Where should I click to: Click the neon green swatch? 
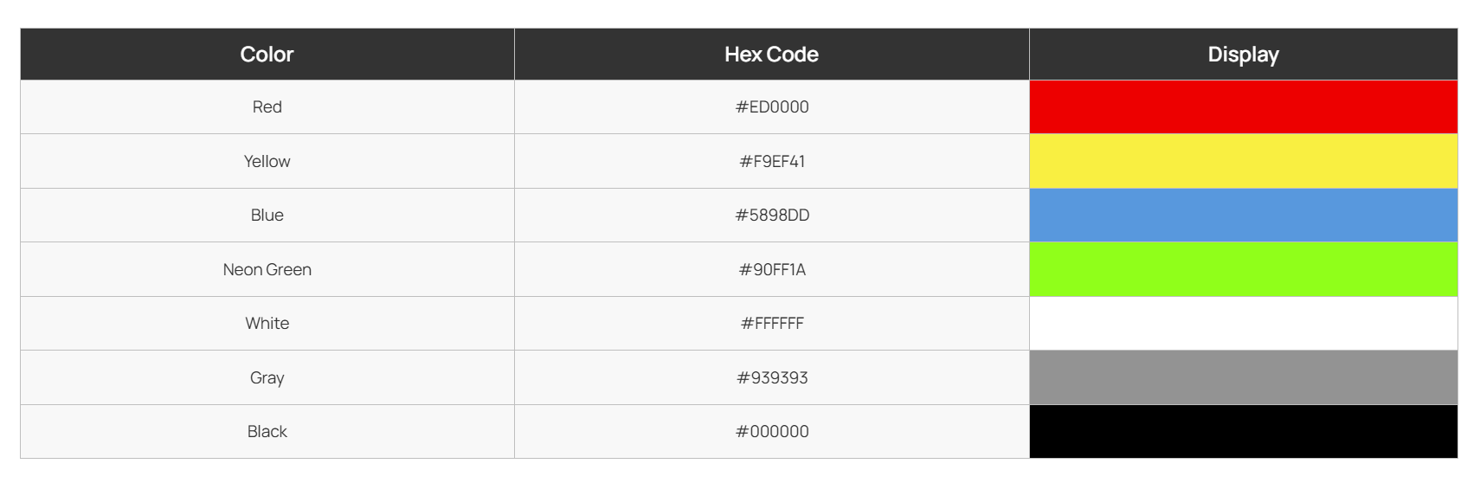coord(1243,269)
